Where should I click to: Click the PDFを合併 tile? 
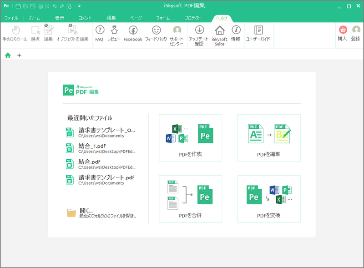pos(190,199)
